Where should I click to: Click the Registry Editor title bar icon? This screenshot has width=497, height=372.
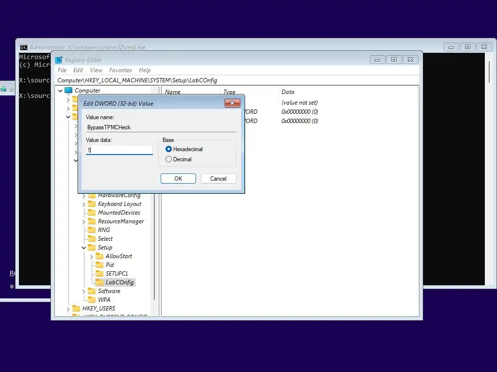[x=59, y=60]
